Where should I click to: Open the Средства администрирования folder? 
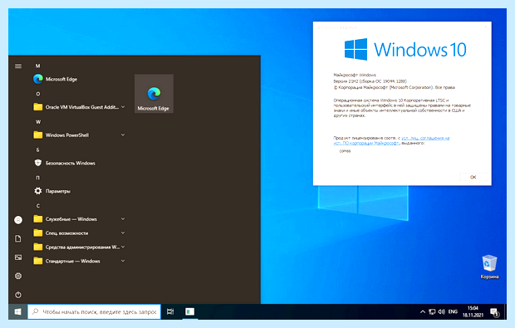click(x=79, y=247)
